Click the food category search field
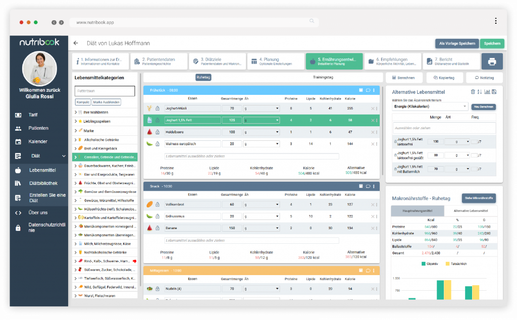 pyautogui.click(x=105, y=91)
